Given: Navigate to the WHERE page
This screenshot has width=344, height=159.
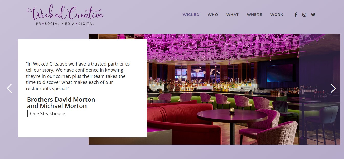Looking at the screenshot, I should tap(254, 15).
